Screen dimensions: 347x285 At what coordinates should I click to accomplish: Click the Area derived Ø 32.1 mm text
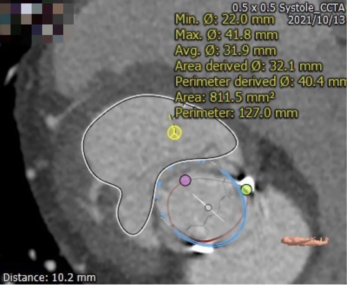pos(248,66)
